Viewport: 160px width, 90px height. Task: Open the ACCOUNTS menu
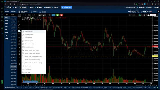(39, 7)
